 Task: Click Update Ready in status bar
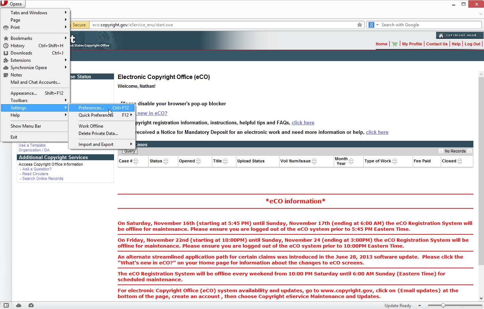pos(398,306)
